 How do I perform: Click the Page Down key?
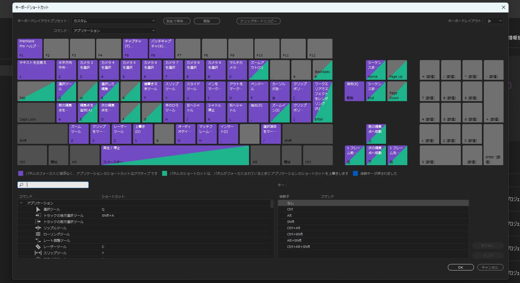point(397,91)
